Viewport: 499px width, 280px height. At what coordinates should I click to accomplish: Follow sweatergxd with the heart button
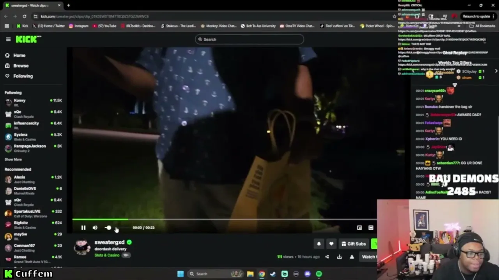331,244
